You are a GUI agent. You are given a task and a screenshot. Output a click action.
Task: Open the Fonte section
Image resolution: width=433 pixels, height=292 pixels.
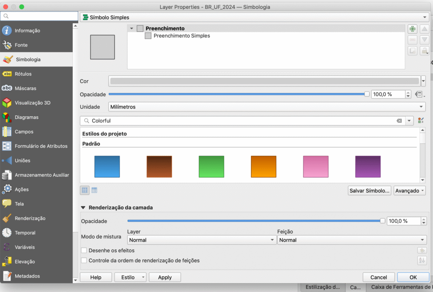(x=36, y=45)
